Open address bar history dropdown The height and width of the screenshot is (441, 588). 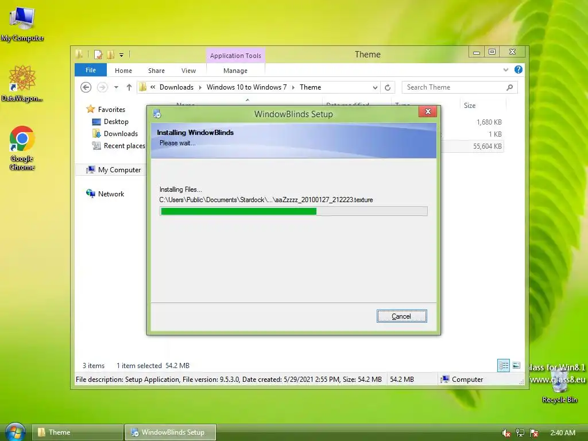pos(375,88)
